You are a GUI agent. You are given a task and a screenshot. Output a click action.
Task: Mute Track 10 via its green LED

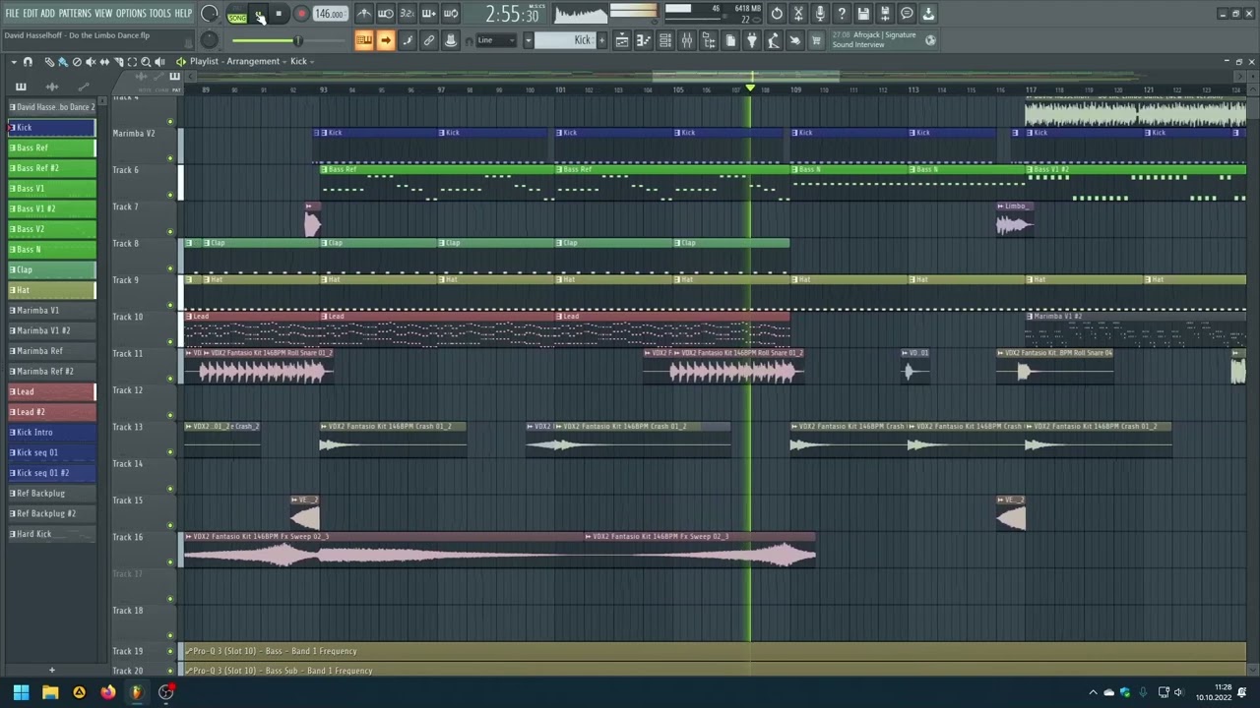point(170,342)
